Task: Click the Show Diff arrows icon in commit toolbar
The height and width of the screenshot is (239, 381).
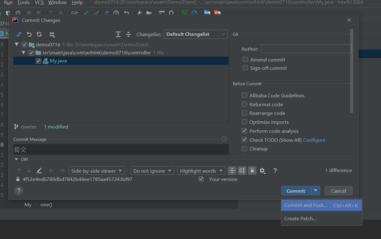Action: (x=19, y=34)
